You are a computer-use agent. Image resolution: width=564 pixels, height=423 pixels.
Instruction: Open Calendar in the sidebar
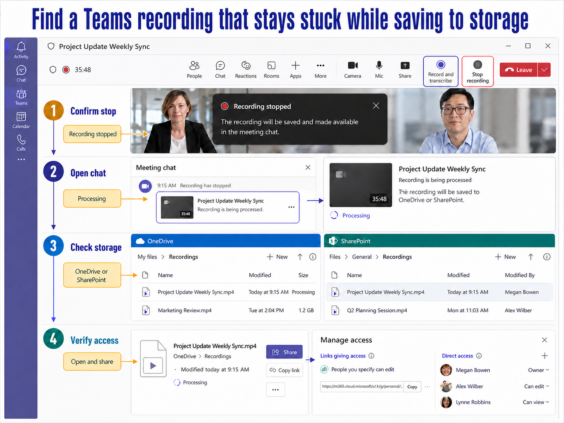coord(21,120)
